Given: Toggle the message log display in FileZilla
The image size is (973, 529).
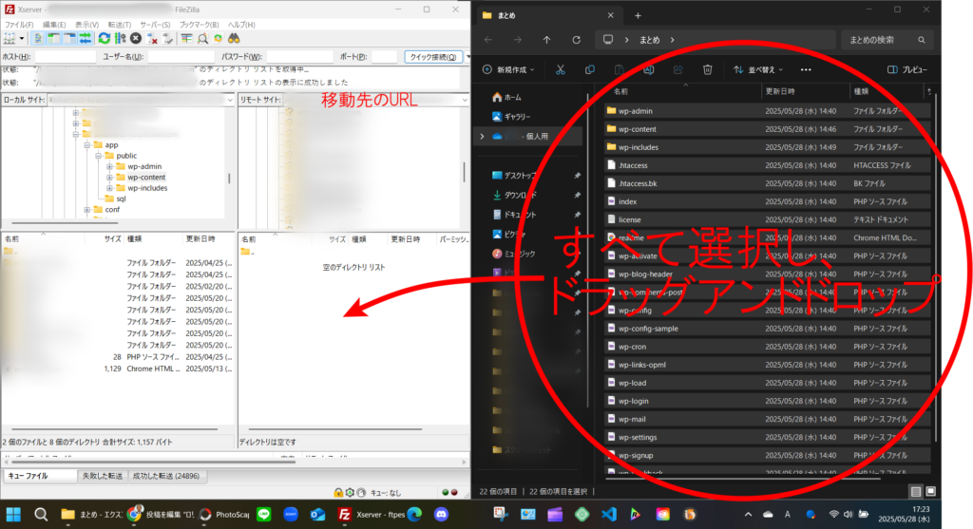Looking at the screenshot, I should [x=38, y=38].
